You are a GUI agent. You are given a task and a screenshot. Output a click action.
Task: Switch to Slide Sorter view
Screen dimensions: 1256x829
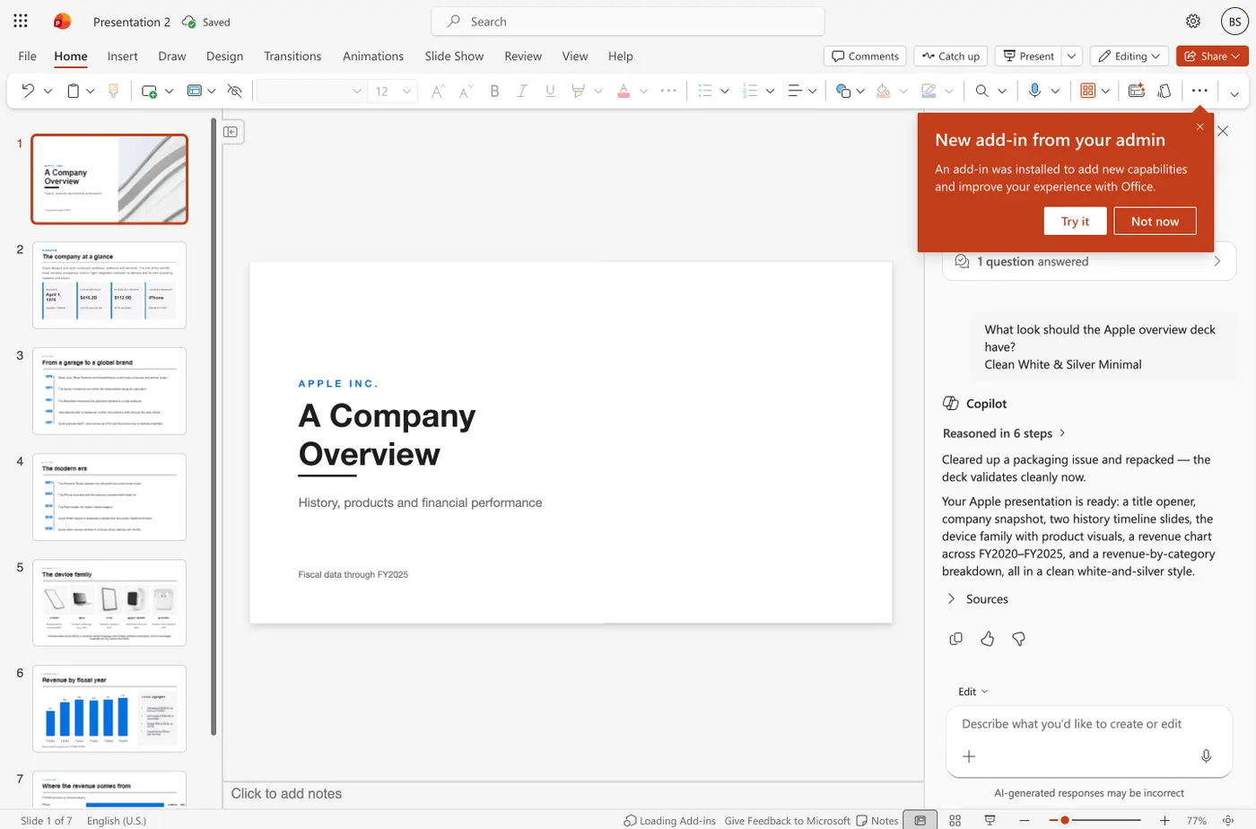tap(955, 820)
